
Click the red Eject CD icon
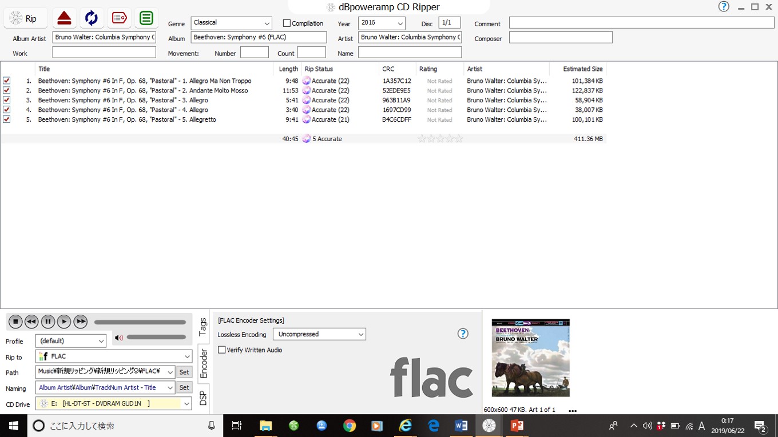(64, 18)
